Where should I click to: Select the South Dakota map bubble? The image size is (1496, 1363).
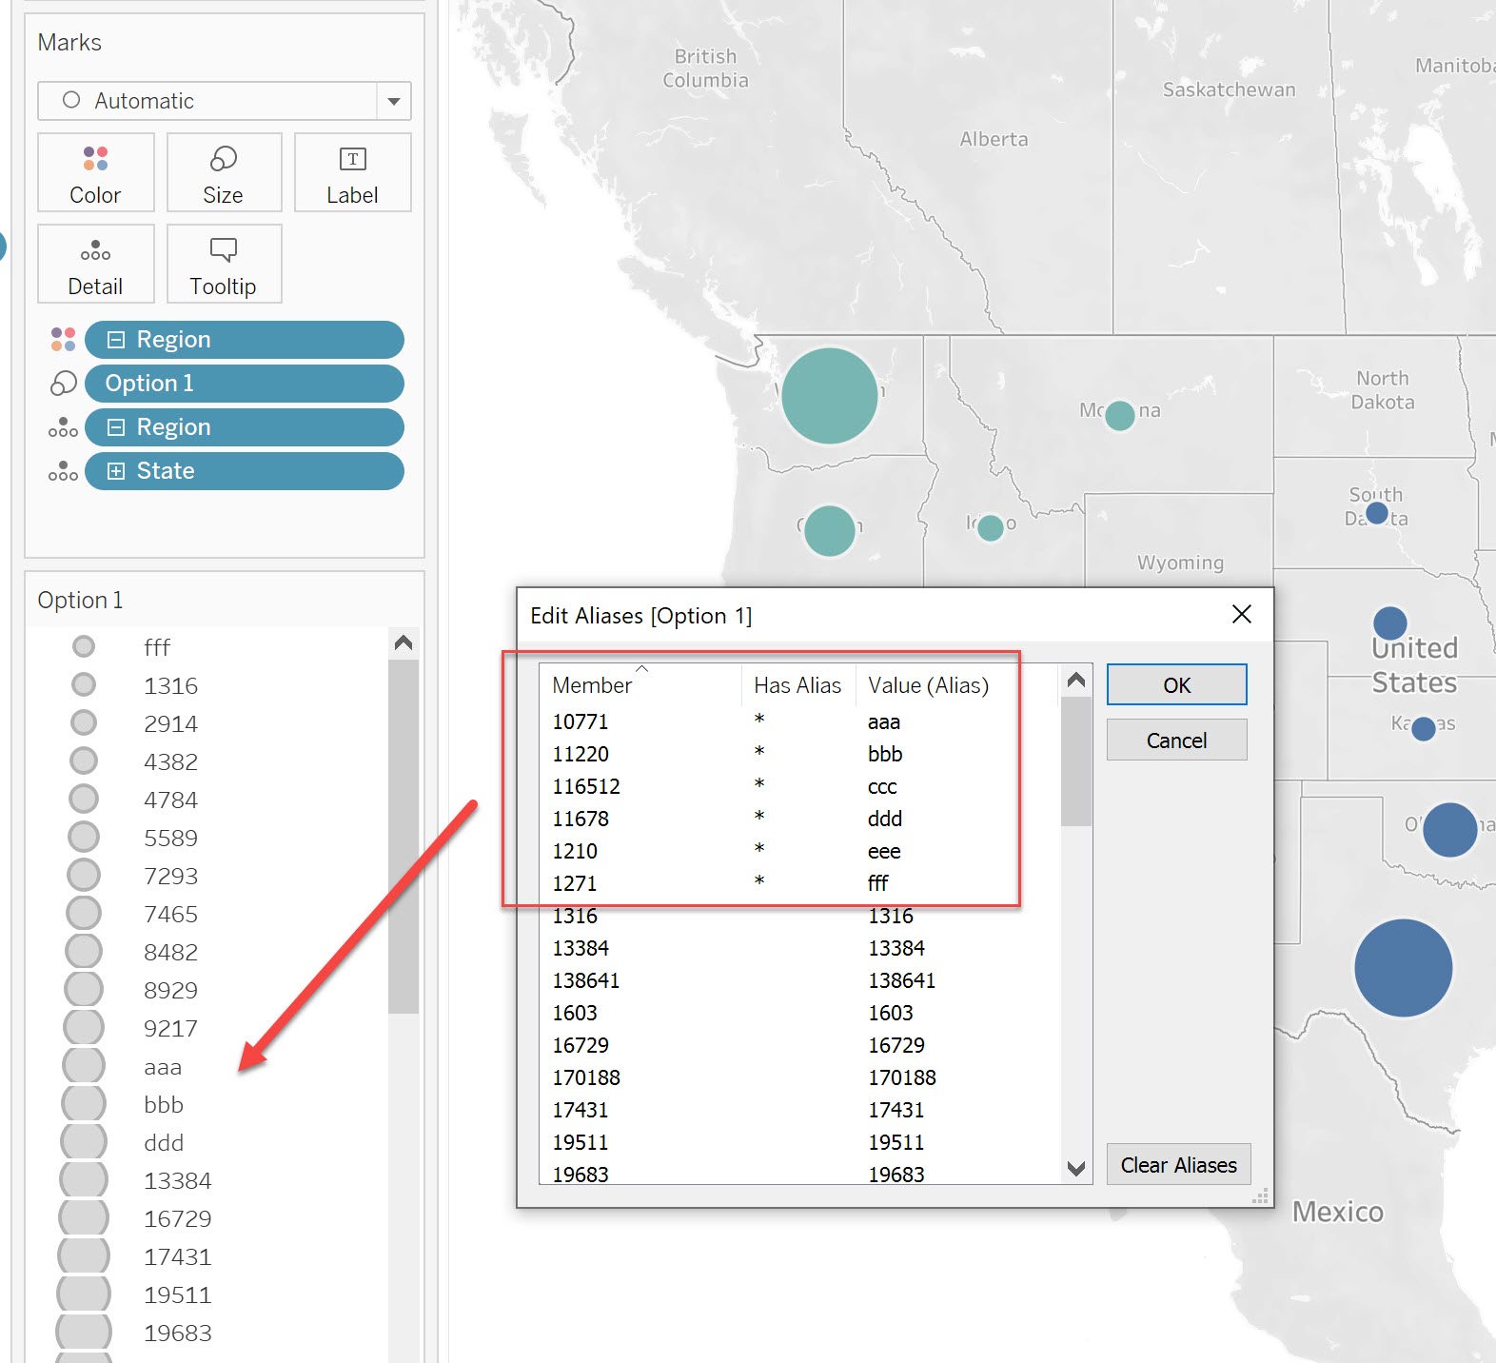1377,513
